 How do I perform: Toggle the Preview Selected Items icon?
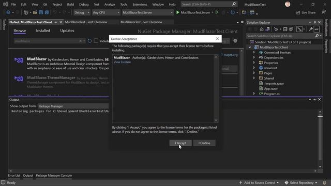[x=317, y=29]
